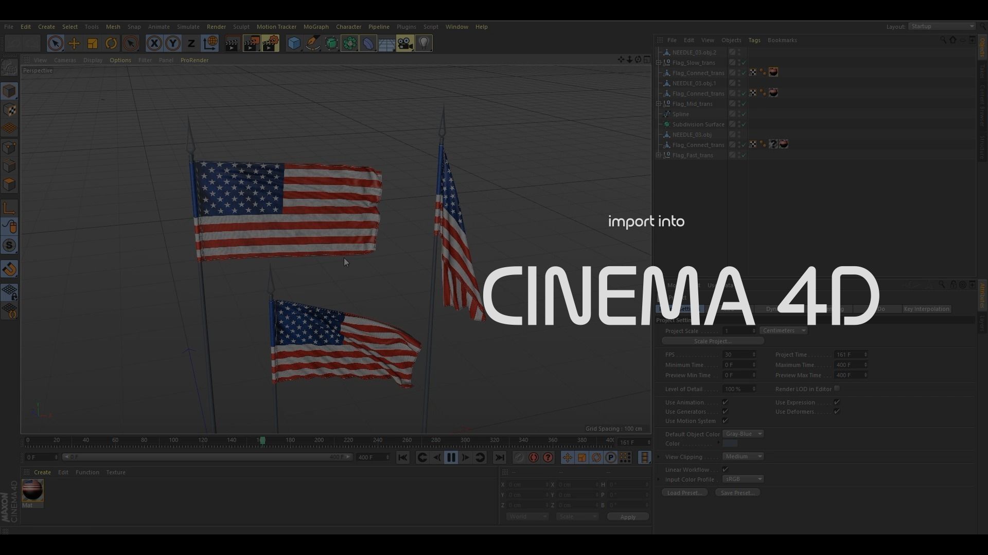Toggle X axis lock

tap(154, 44)
